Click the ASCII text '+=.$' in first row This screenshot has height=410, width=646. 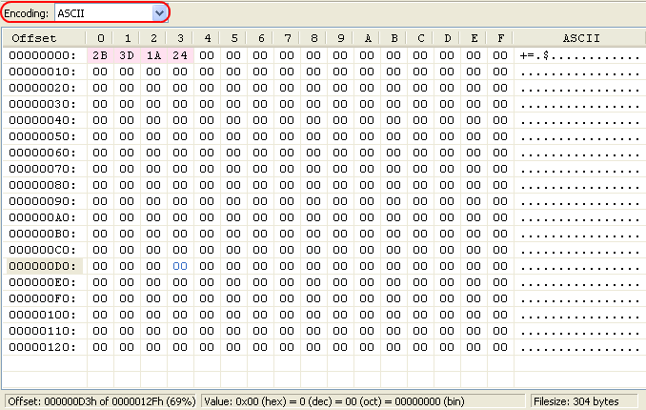point(535,55)
